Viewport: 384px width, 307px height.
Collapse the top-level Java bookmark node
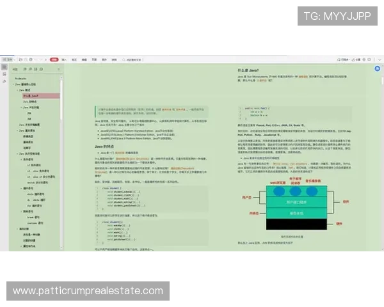point(13,84)
